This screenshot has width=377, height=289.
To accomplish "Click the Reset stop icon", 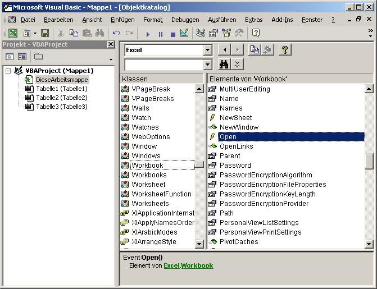I will pyautogui.click(x=172, y=34).
